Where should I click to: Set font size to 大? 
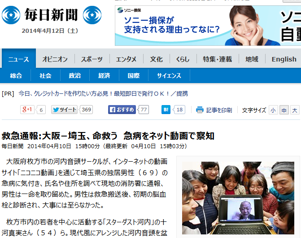coord(295,110)
